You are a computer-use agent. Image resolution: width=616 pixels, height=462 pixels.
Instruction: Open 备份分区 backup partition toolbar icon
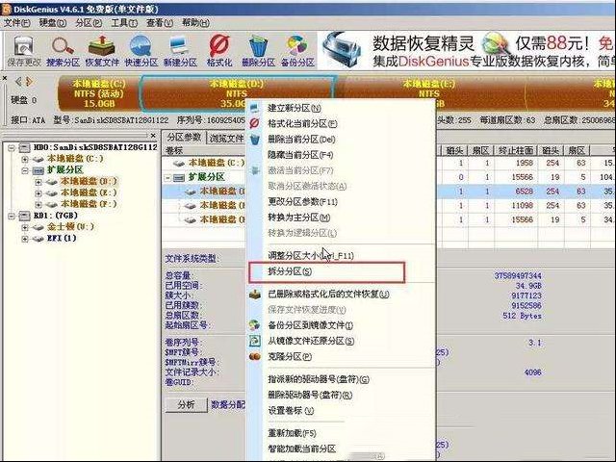coord(297,51)
